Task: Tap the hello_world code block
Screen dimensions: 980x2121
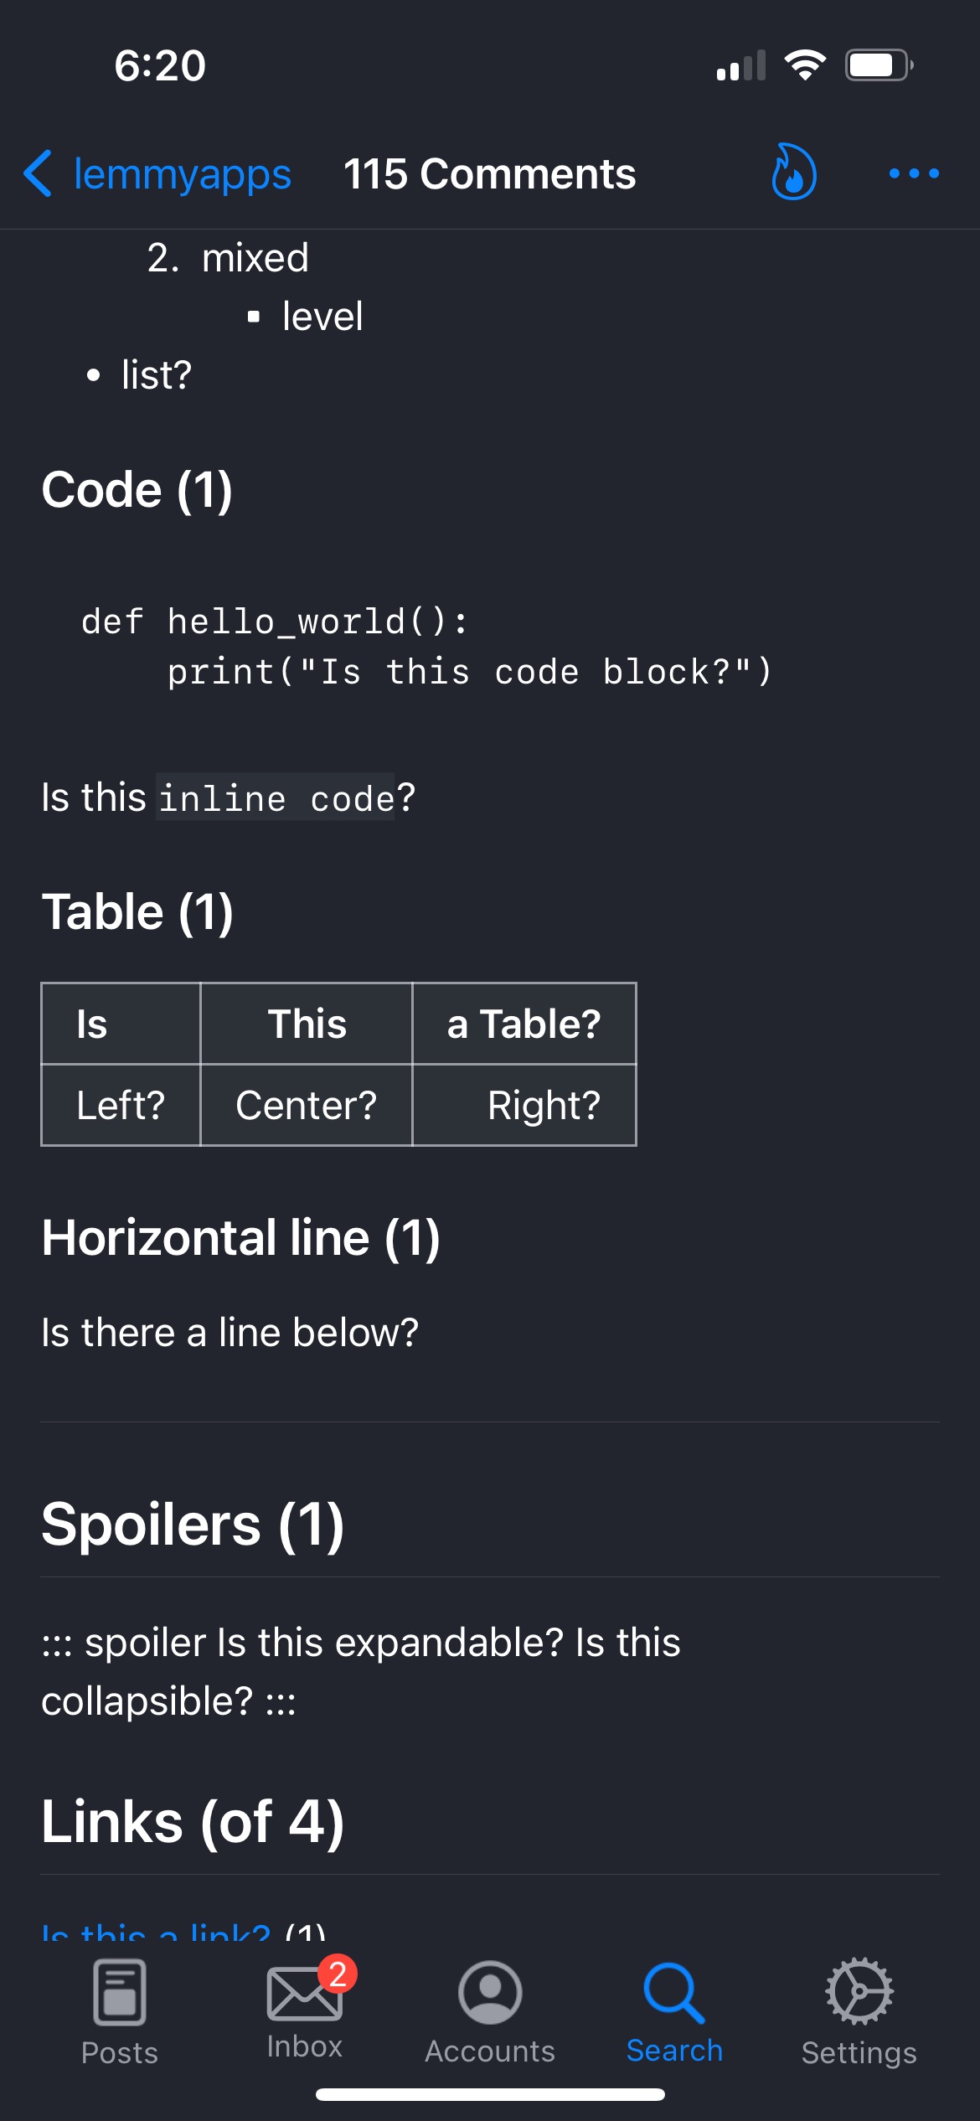Action: (x=426, y=647)
